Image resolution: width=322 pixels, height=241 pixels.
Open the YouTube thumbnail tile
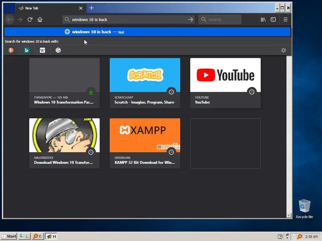point(225,83)
